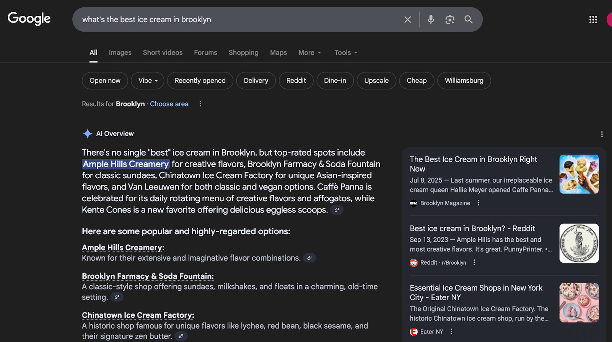Enable the Cheap filter chip
The image size is (612, 342).
coord(417,81)
